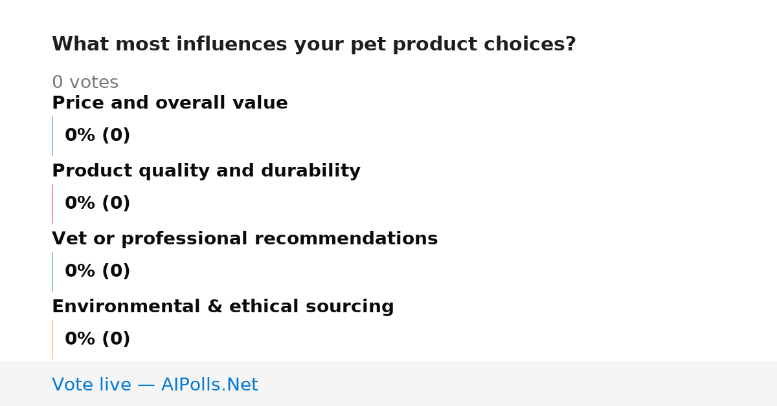Choose 'Vet or professional recommendations' option

point(245,239)
